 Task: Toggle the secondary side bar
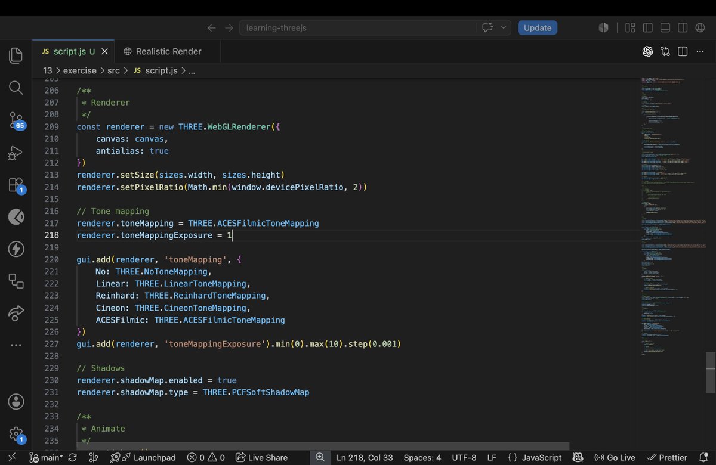(x=683, y=27)
